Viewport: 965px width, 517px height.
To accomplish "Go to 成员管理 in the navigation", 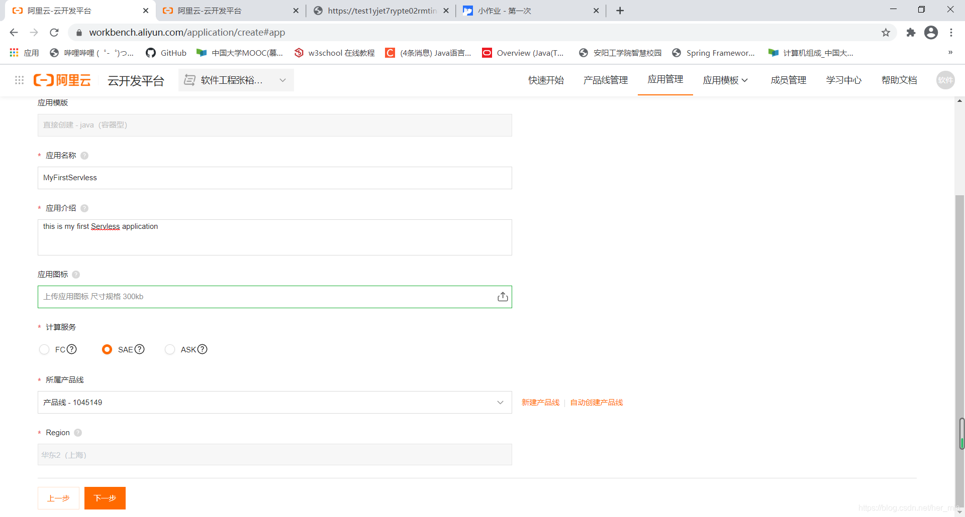I will coord(789,80).
